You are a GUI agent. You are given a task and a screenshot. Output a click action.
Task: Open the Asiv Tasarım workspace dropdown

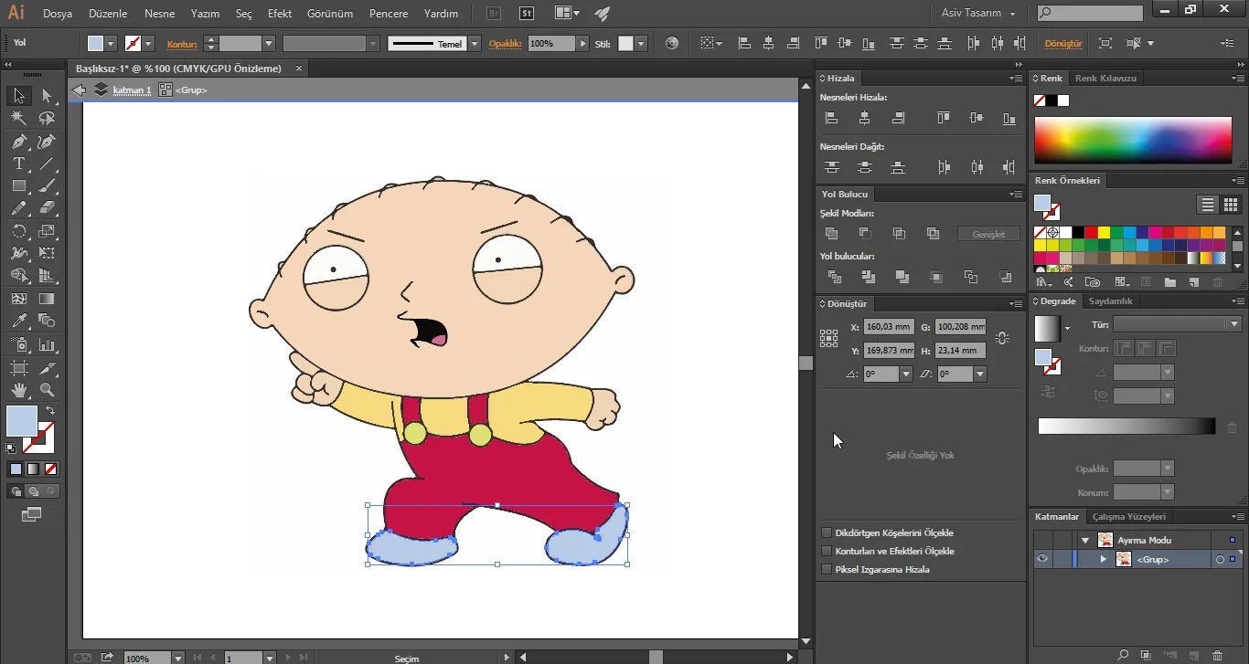[978, 14]
